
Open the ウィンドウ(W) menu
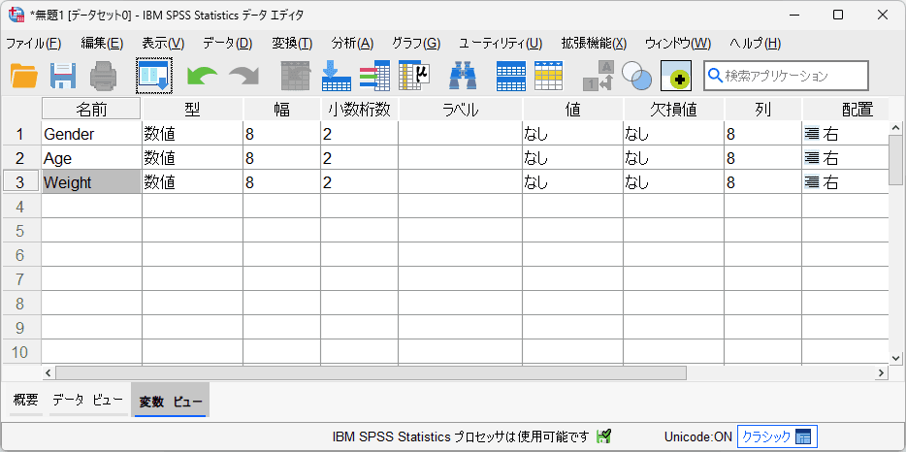pyautogui.click(x=678, y=44)
